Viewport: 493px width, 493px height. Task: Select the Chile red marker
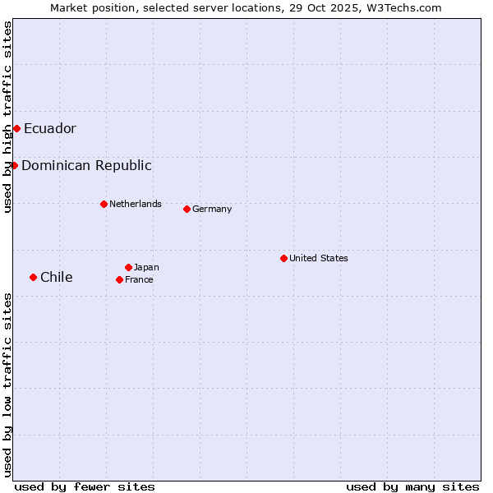tap(33, 277)
